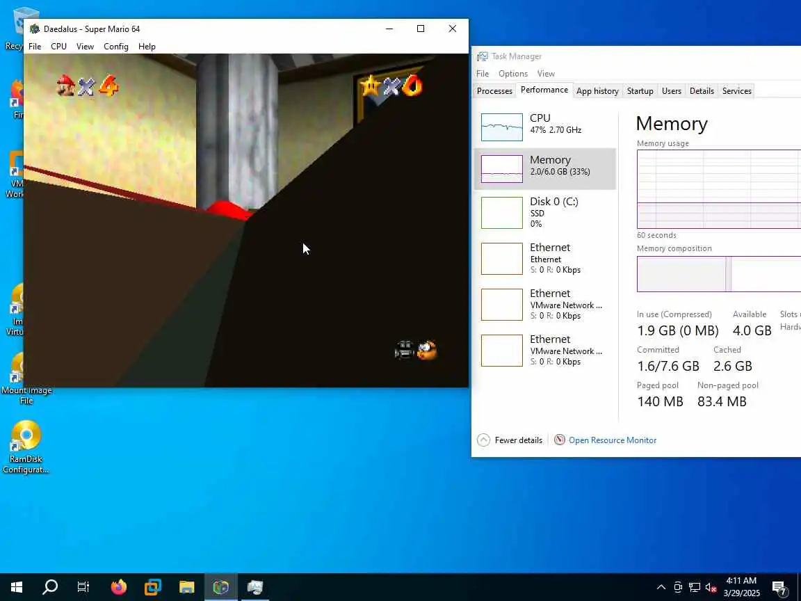Open the Daedalus Config menu

point(116,47)
